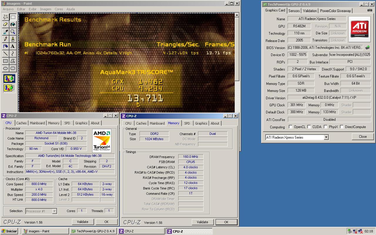376x235 pixels.
Task: Check the PhysX checkbox
Action: click(x=325, y=127)
